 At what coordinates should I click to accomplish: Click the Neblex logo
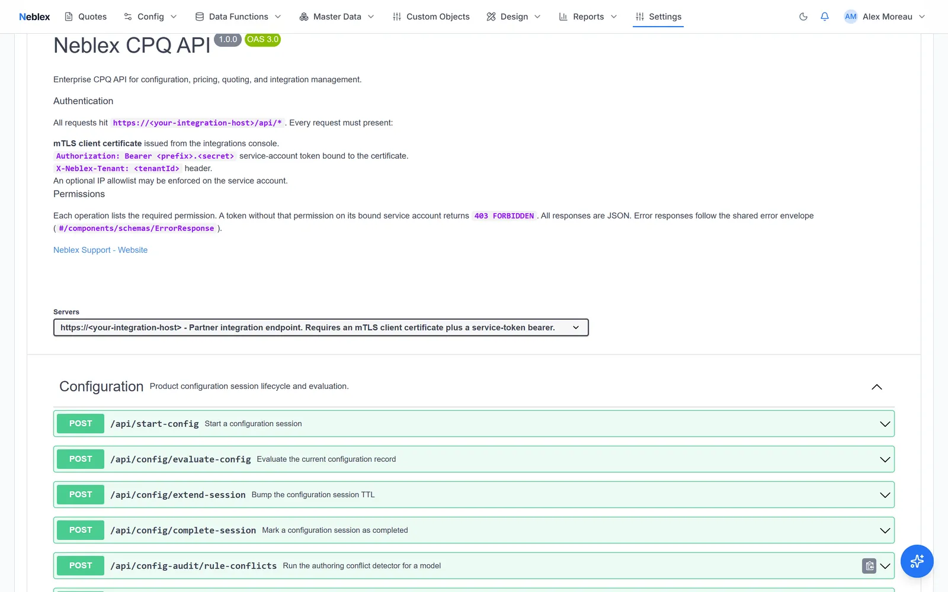pos(34,17)
